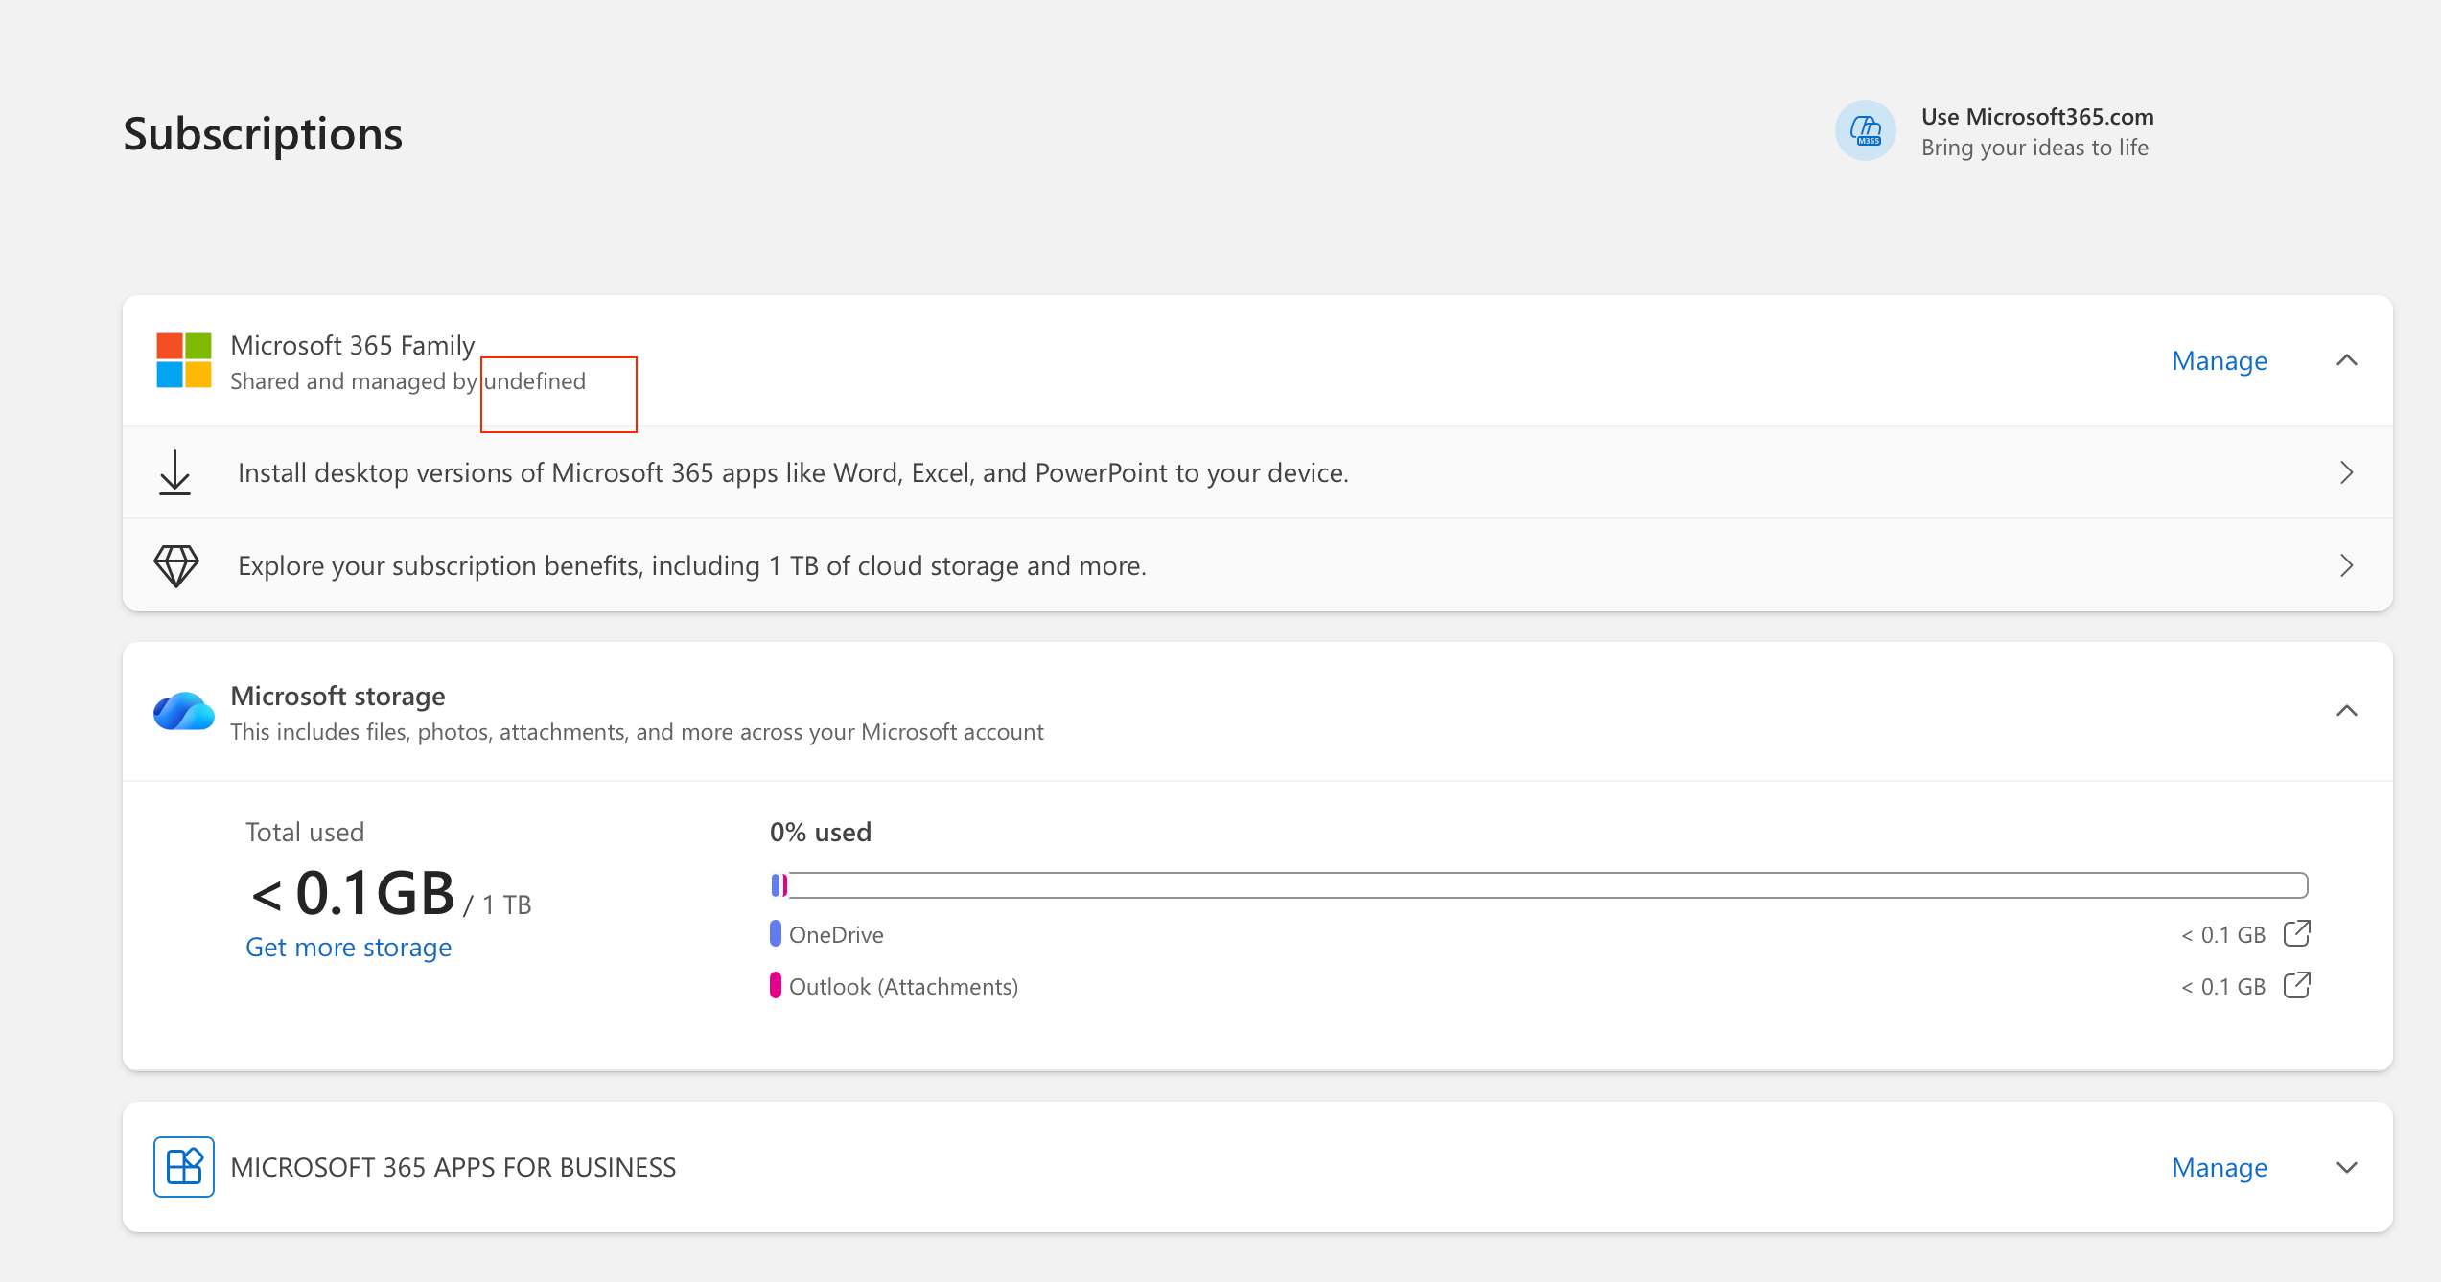The image size is (2441, 1282).
Task: Click the Total used label
Action: 305,832
